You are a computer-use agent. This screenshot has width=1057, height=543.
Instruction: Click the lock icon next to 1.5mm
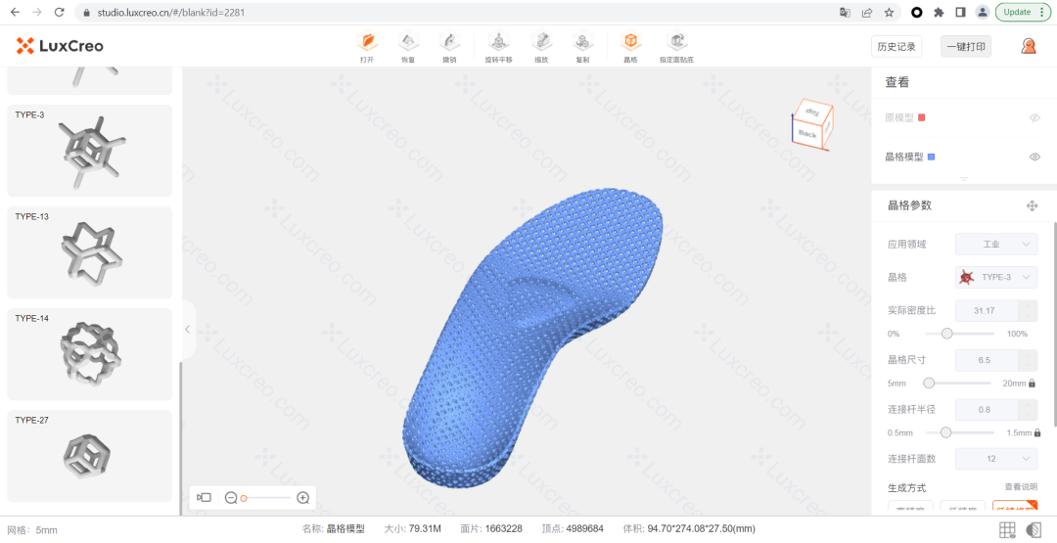[1036, 433]
